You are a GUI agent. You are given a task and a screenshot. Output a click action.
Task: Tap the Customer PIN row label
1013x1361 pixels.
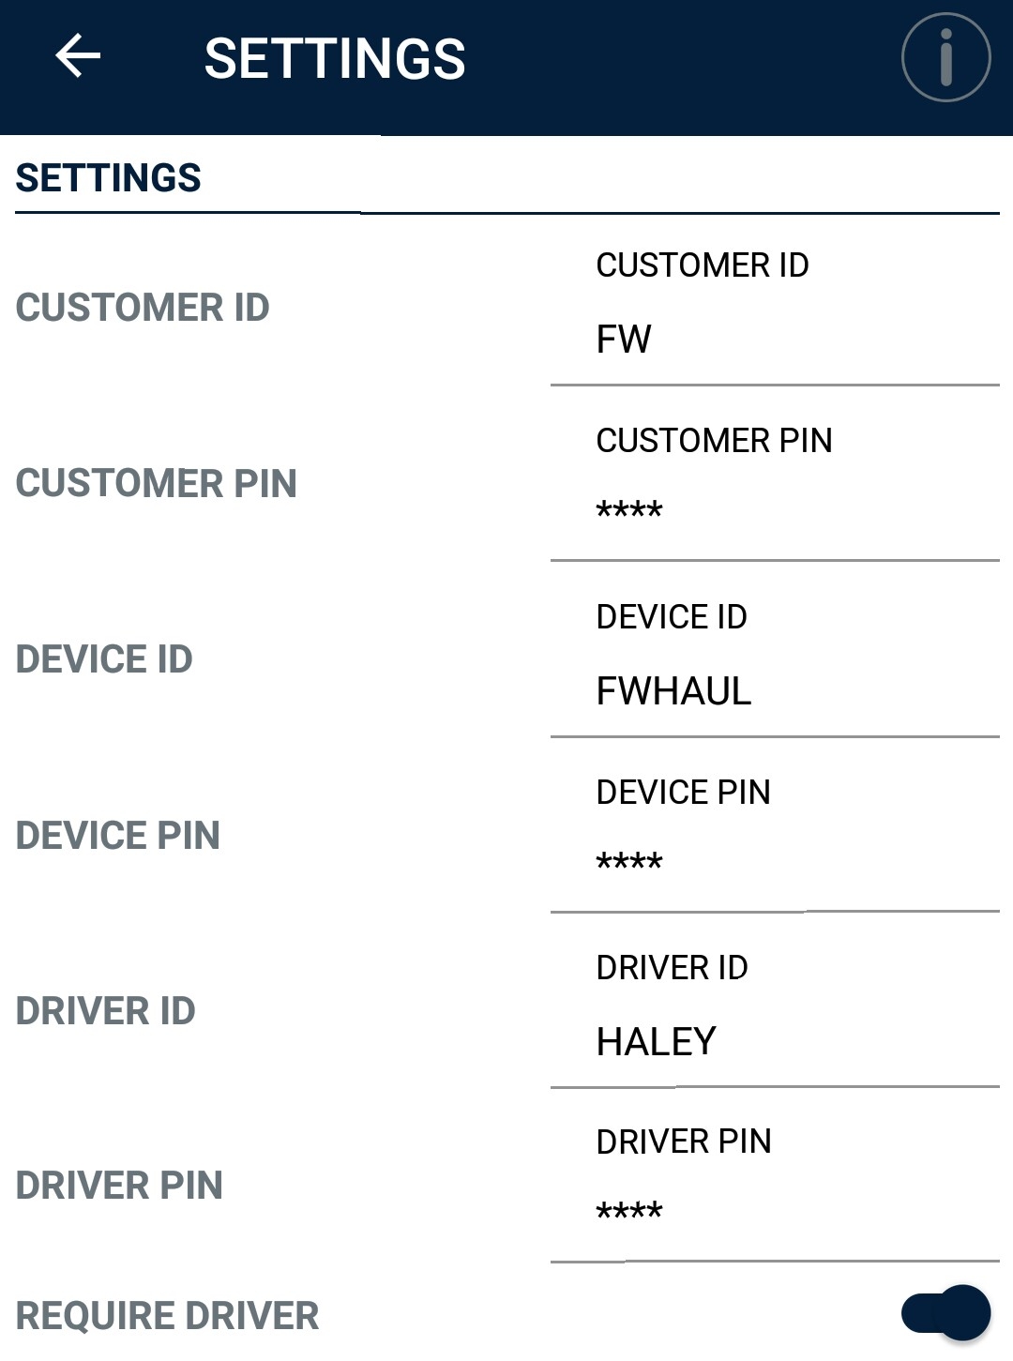pyautogui.click(x=157, y=484)
